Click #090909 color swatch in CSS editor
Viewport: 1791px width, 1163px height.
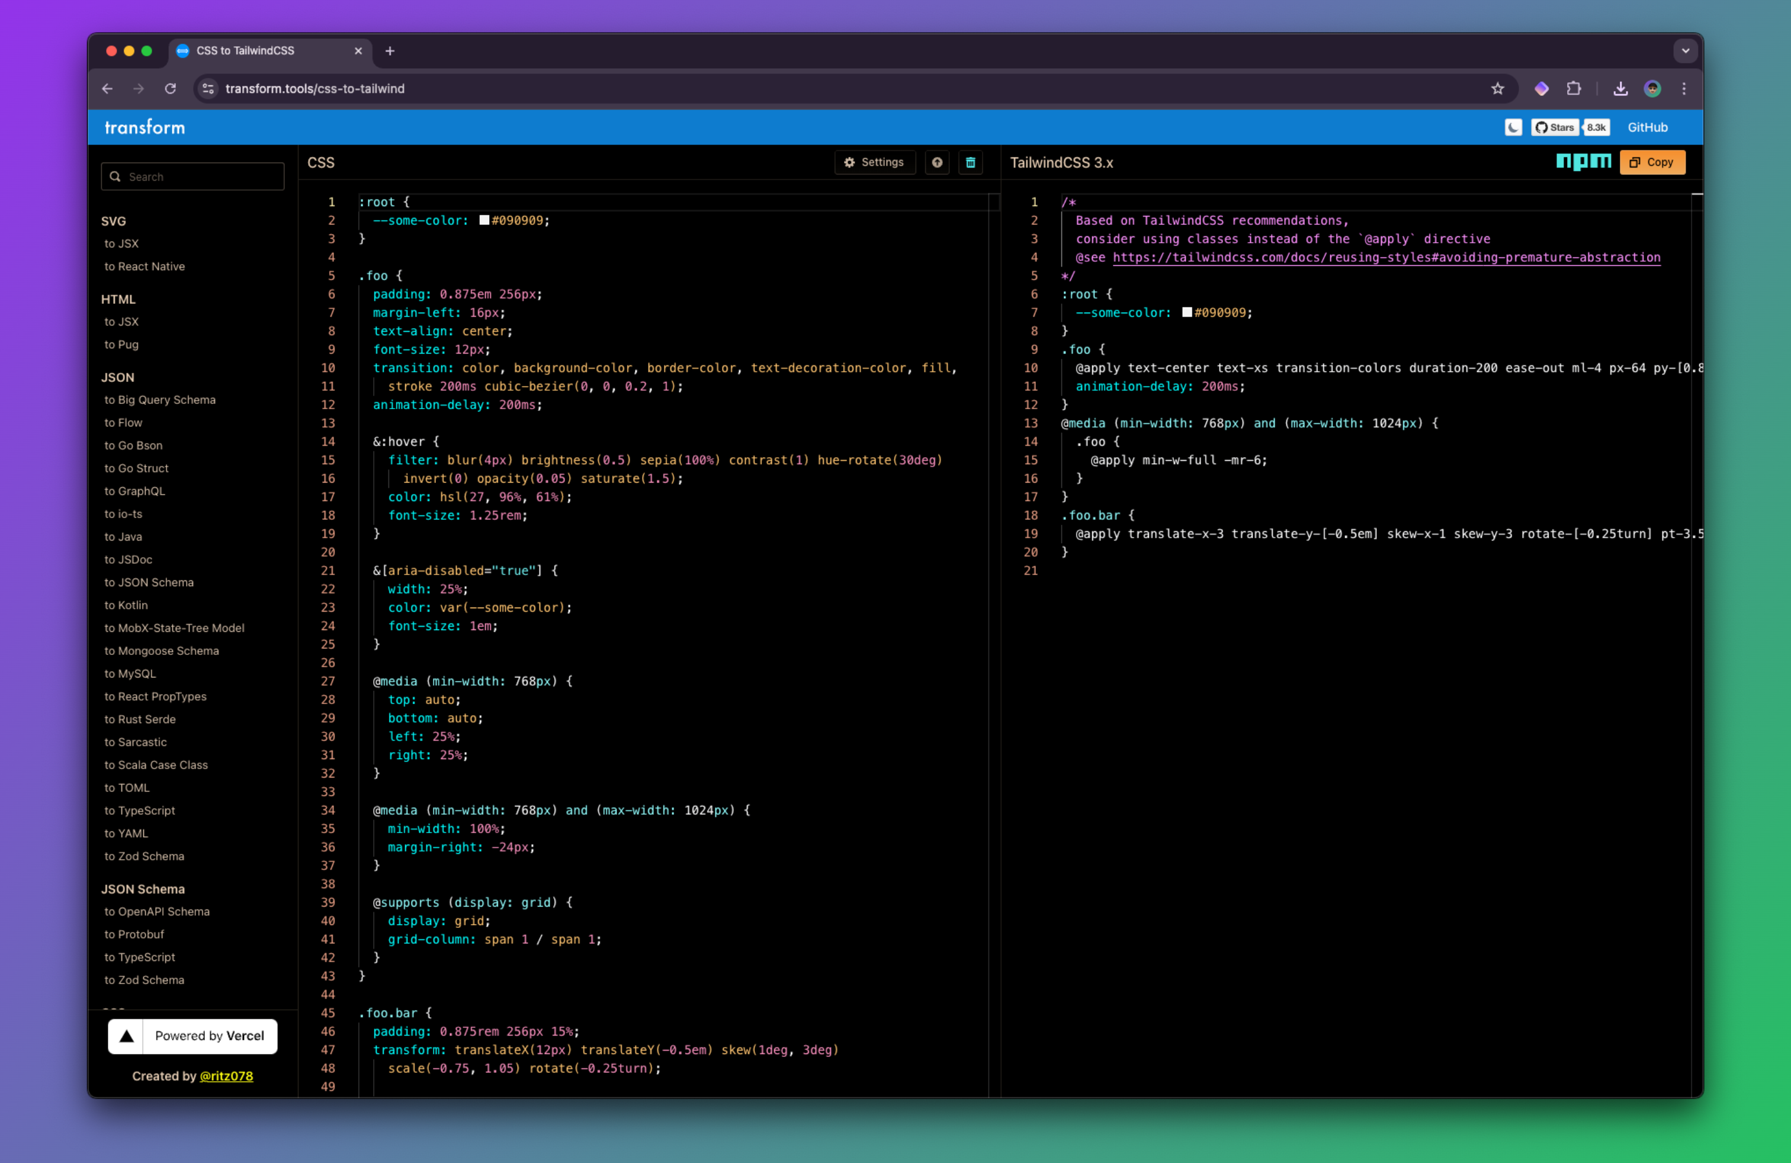pyautogui.click(x=484, y=220)
